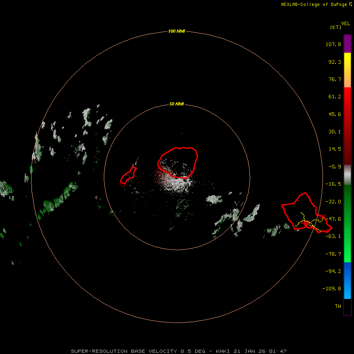Click the -78.7 legend value

tap(333, 254)
